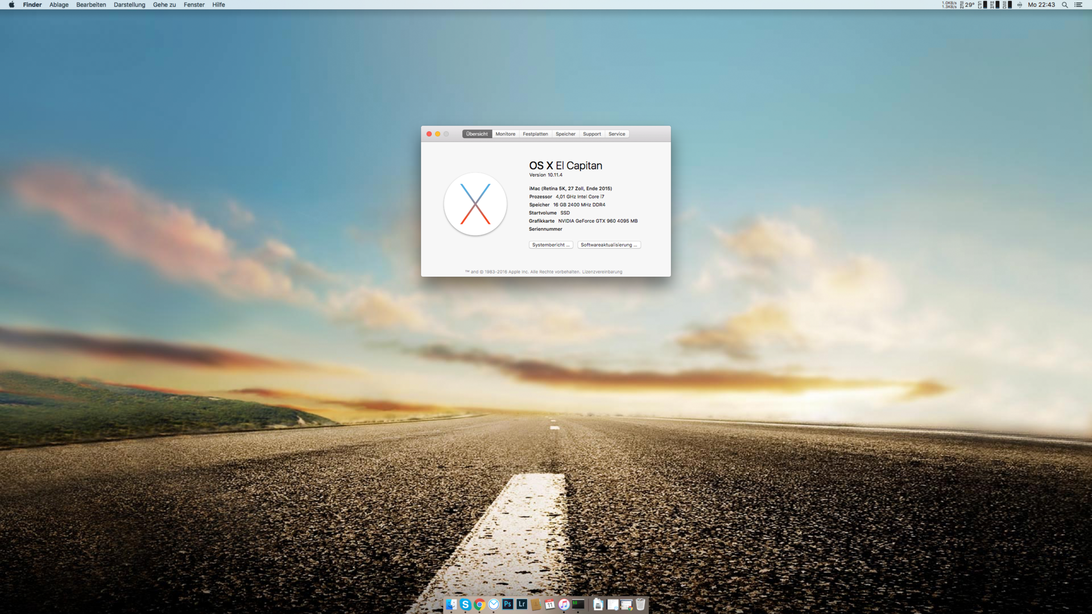This screenshot has width=1092, height=614.
Task: Open Spotlight search in the menu bar
Action: click(1065, 5)
